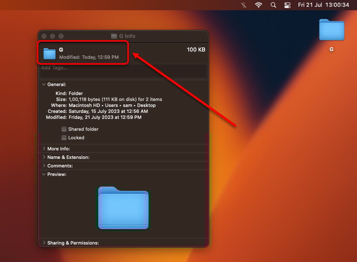Close the G Info window

(44, 36)
